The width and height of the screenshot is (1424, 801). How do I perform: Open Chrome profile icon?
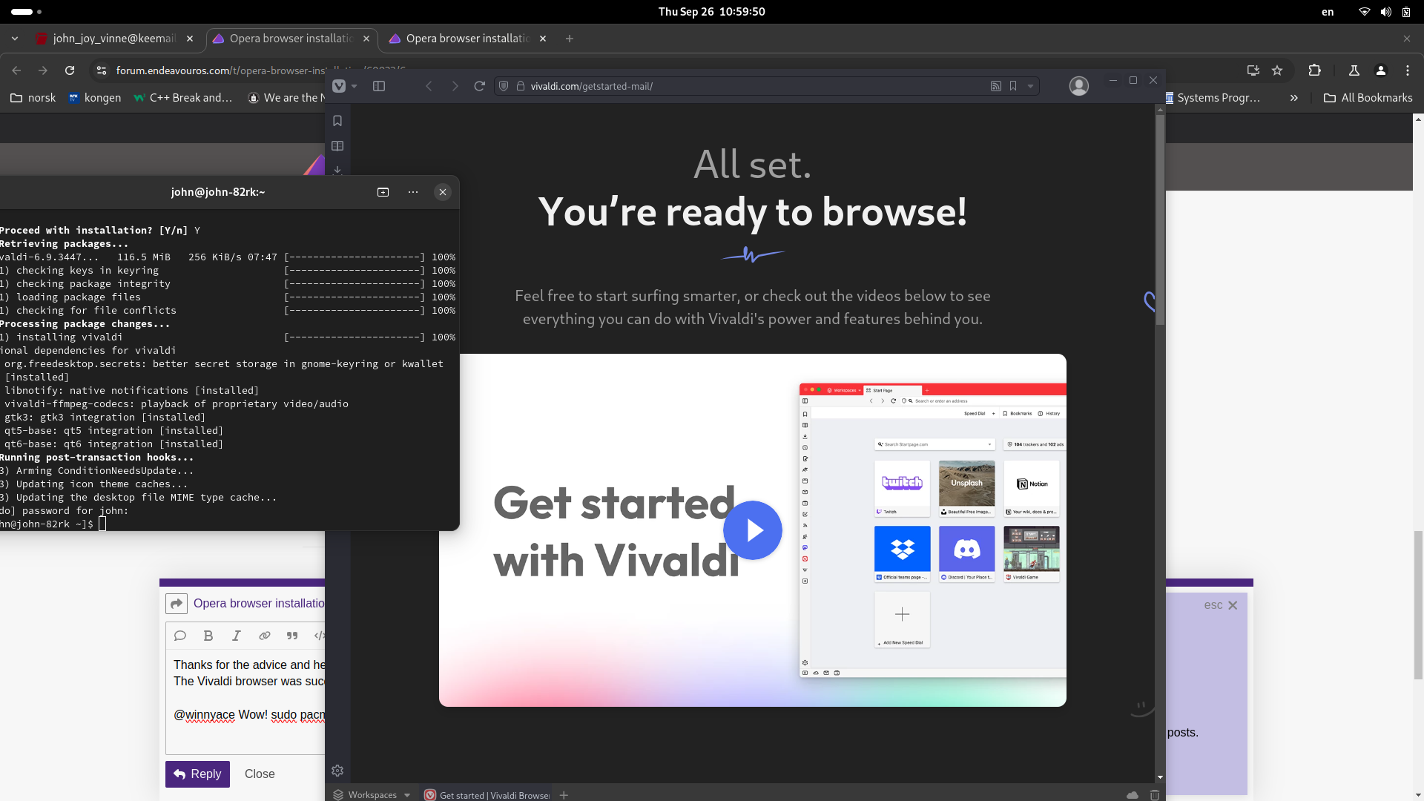point(1381,70)
